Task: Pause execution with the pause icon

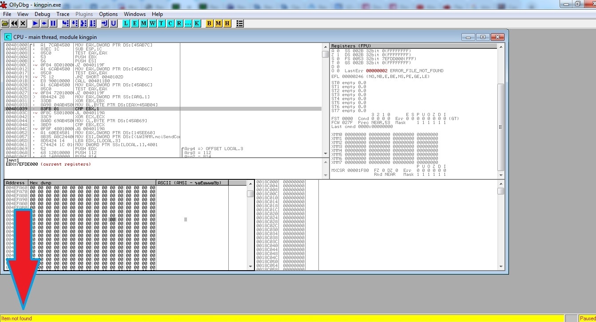Action: 53,23
